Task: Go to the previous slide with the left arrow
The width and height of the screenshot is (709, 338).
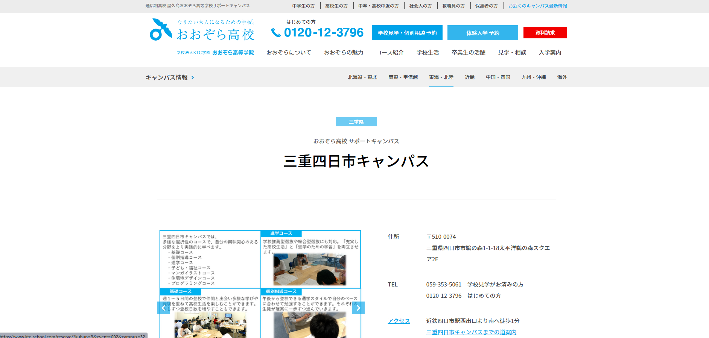Action: coord(163,308)
